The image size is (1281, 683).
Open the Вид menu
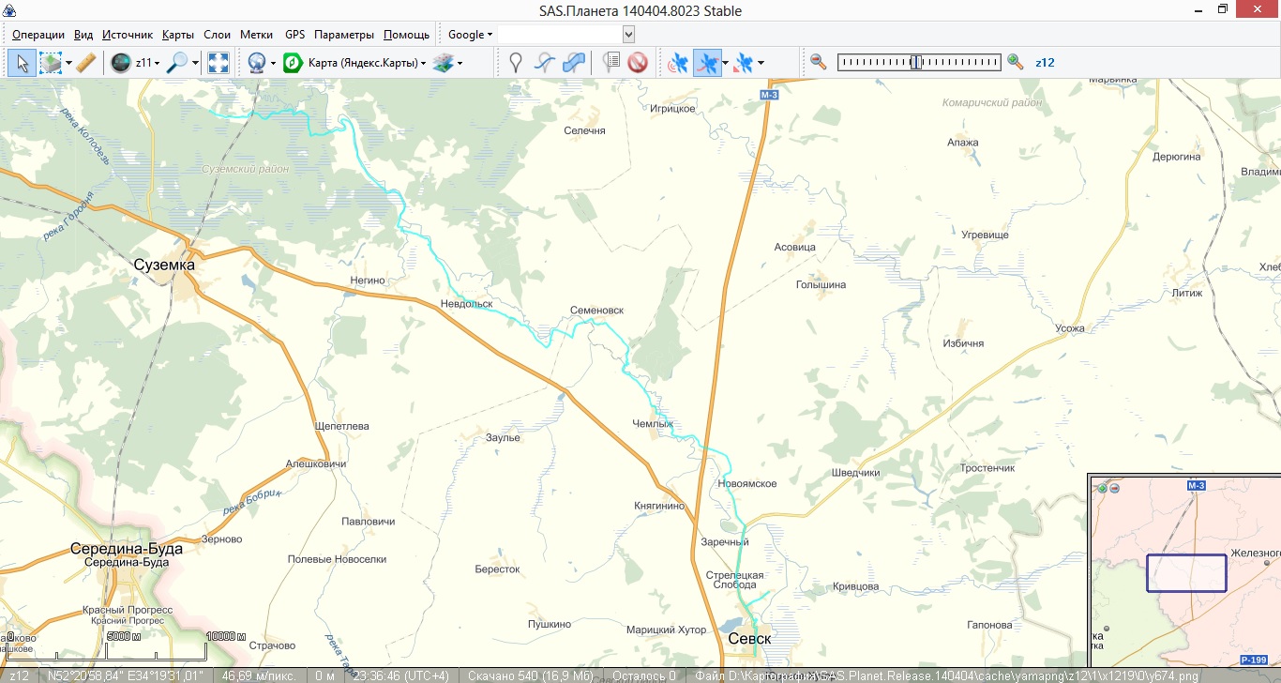83,35
